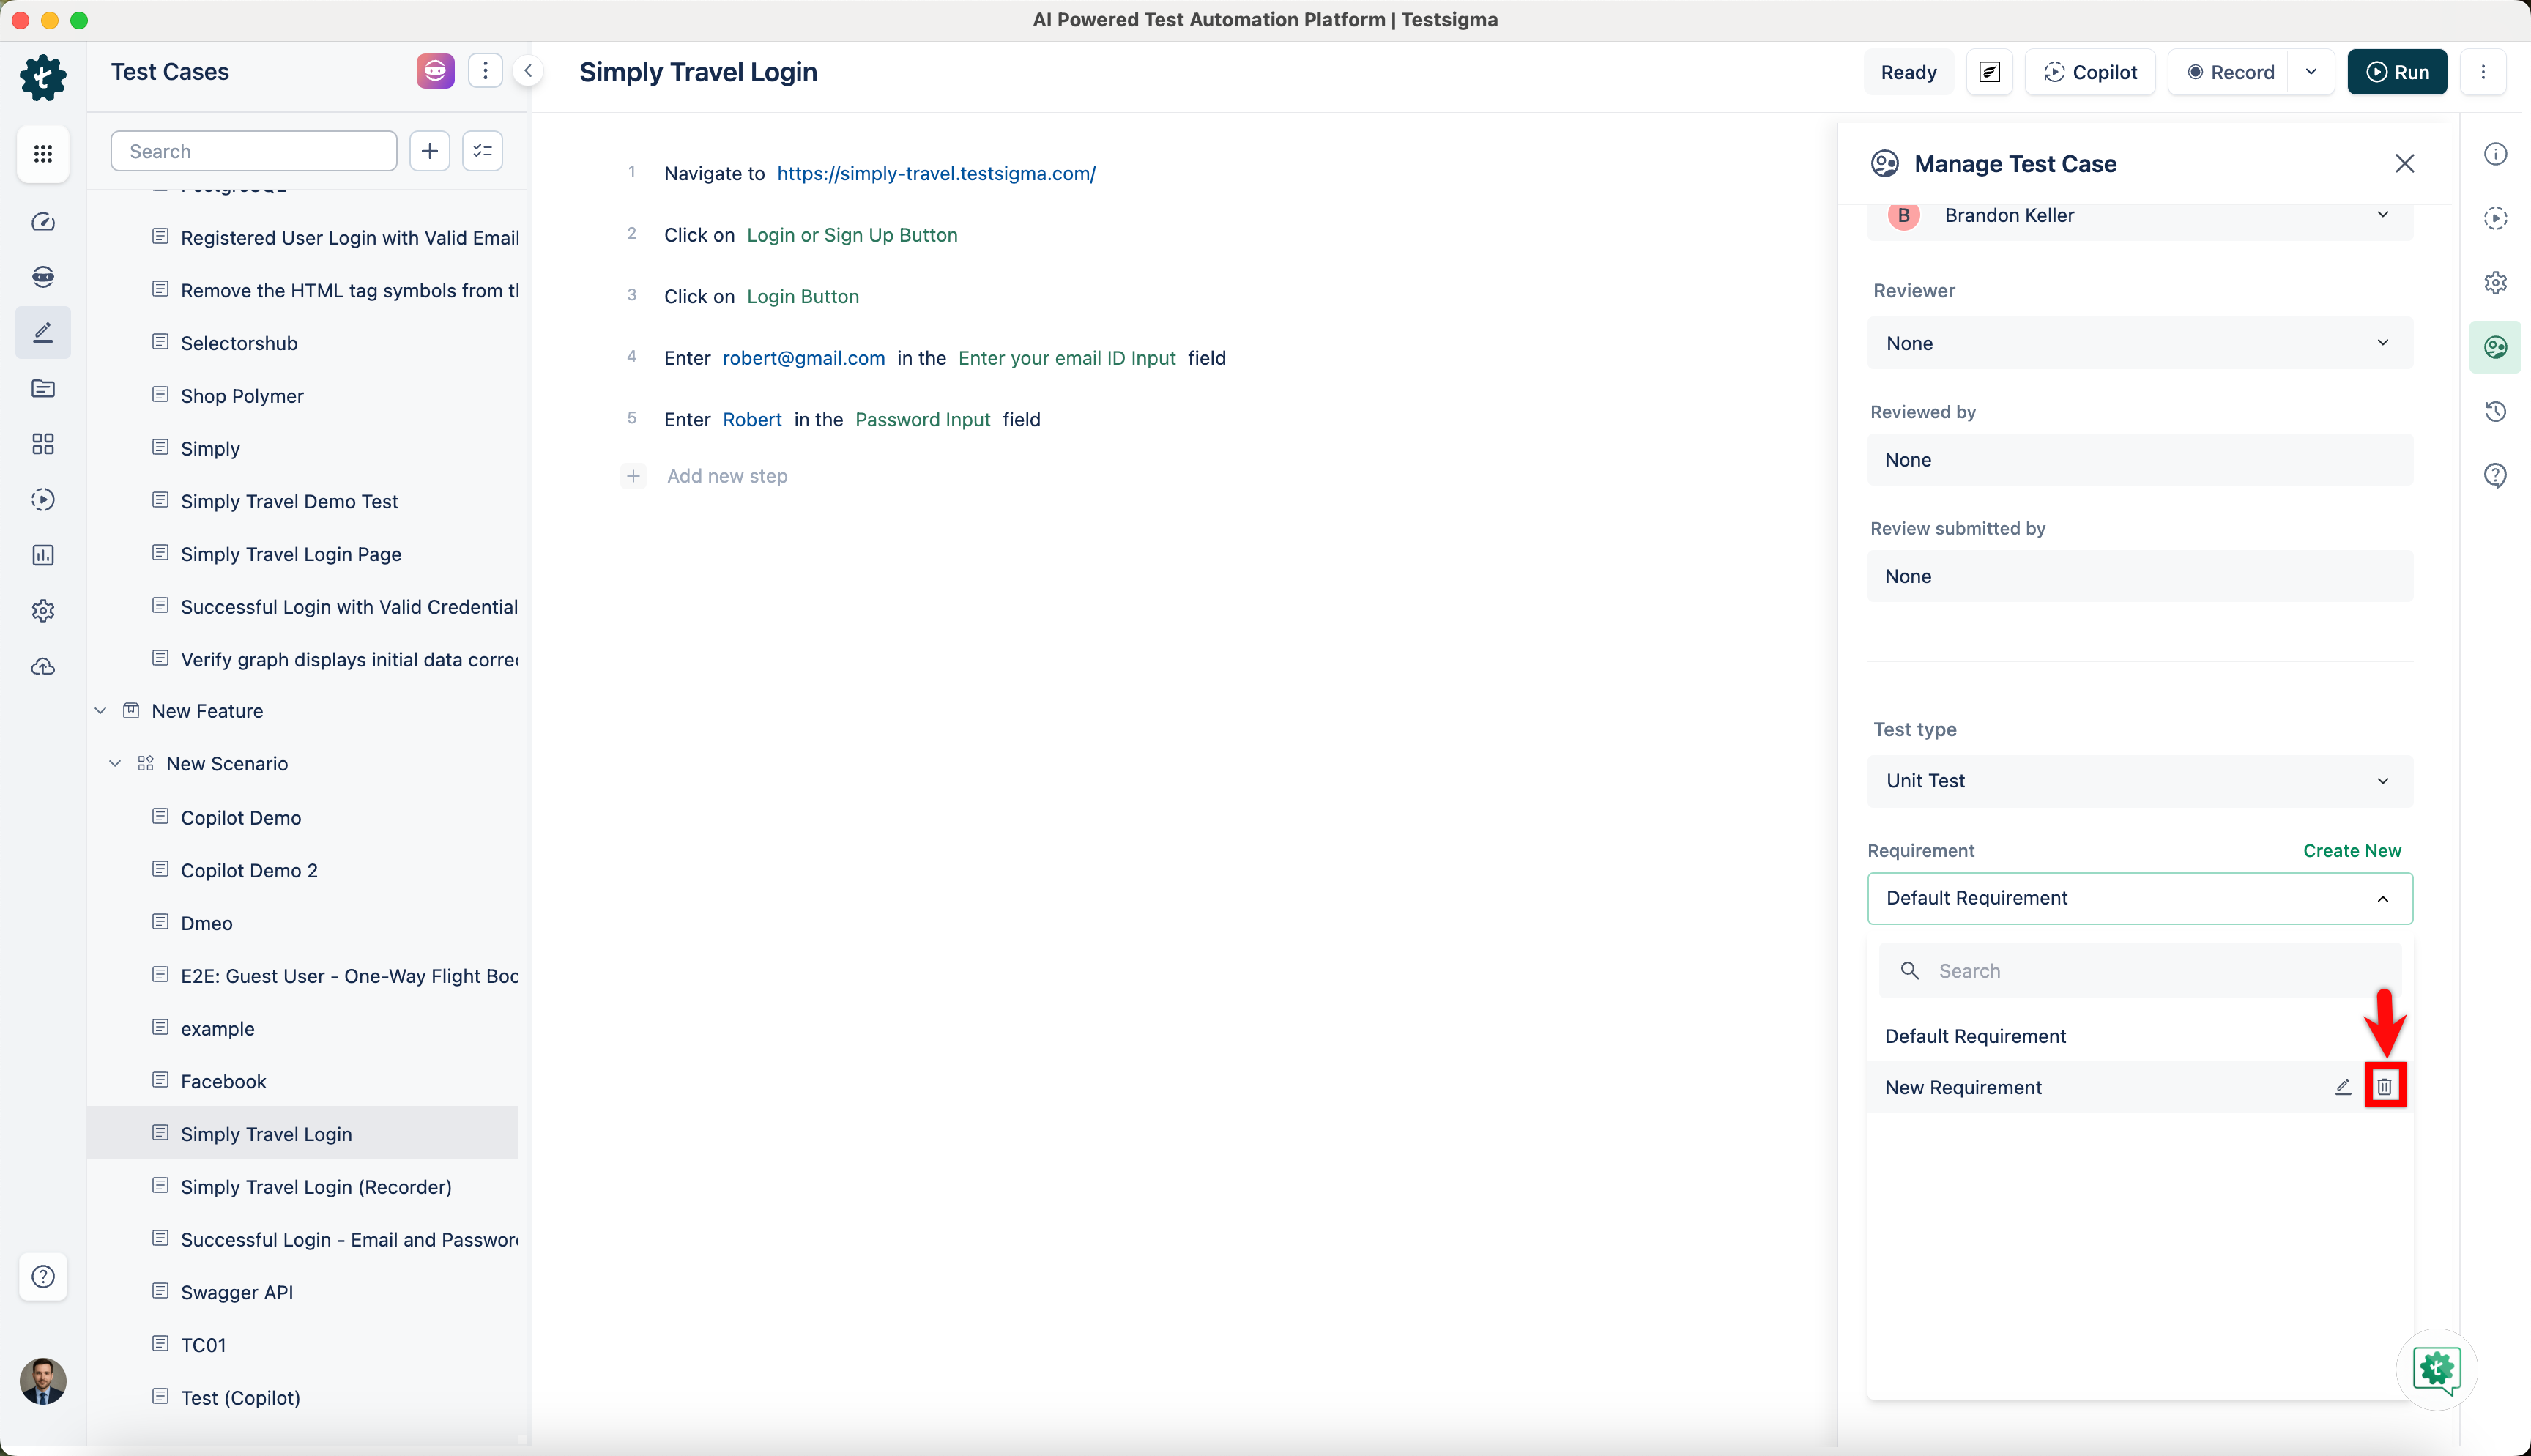
Task: Open the run history play icon in right rail
Action: (2496, 218)
